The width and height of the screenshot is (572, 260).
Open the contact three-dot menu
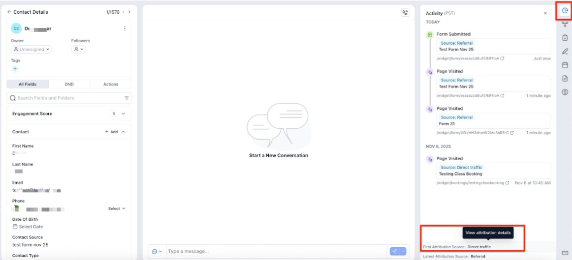click(x=125, y=29)
